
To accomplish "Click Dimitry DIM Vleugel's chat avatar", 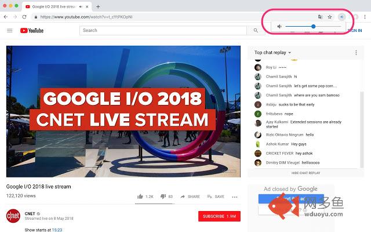I will (x=257, y=162).
